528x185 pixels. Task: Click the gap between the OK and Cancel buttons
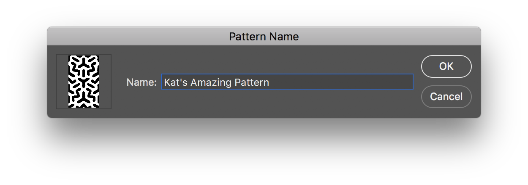[x=446, y=82]
